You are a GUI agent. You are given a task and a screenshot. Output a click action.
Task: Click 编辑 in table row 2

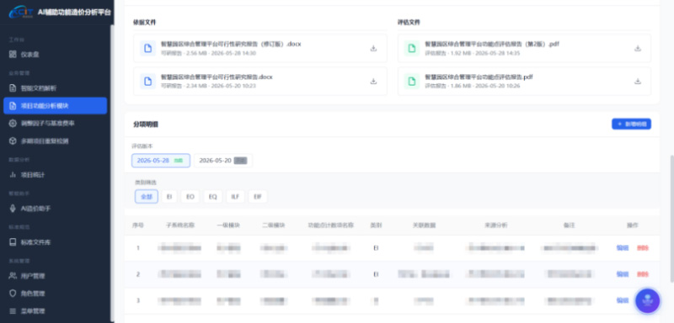click(623, 273)
